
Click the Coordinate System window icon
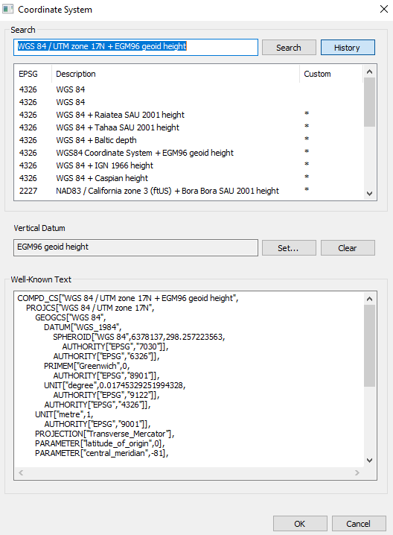(8, 9)
